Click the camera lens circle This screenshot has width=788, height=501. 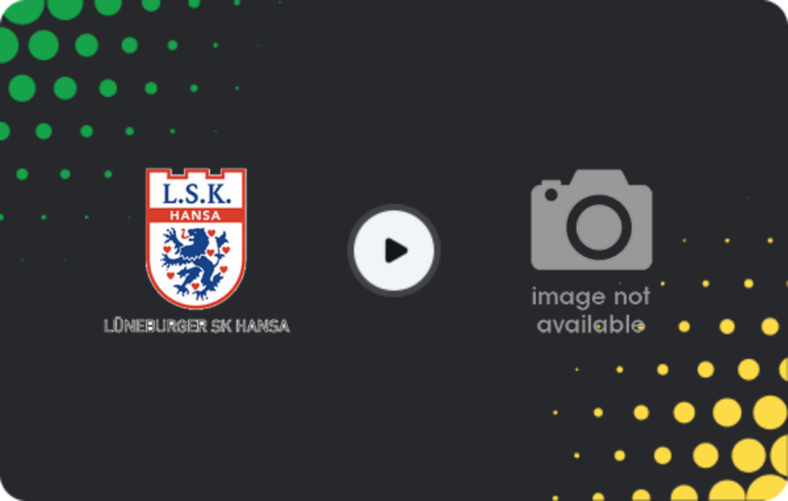(x=599, y=227)
